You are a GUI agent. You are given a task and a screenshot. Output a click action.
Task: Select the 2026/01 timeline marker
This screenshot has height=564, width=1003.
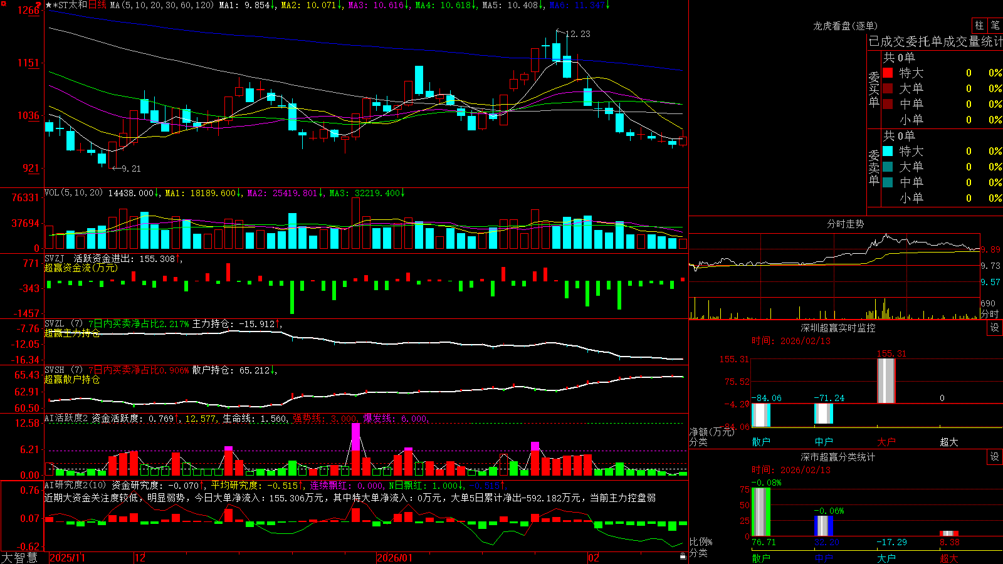pyautogui.click(x=394, y=558)
